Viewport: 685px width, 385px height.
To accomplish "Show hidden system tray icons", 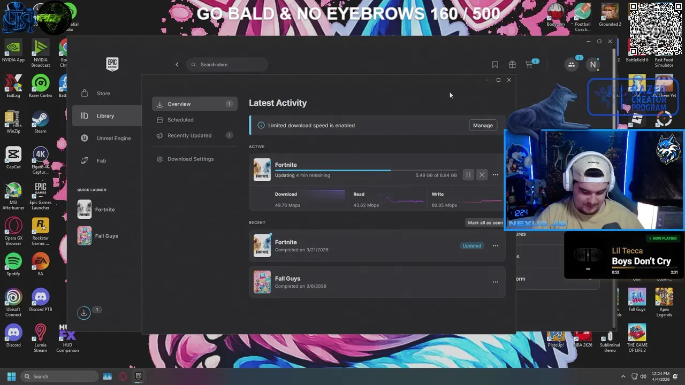I will (x=623, y=376).
